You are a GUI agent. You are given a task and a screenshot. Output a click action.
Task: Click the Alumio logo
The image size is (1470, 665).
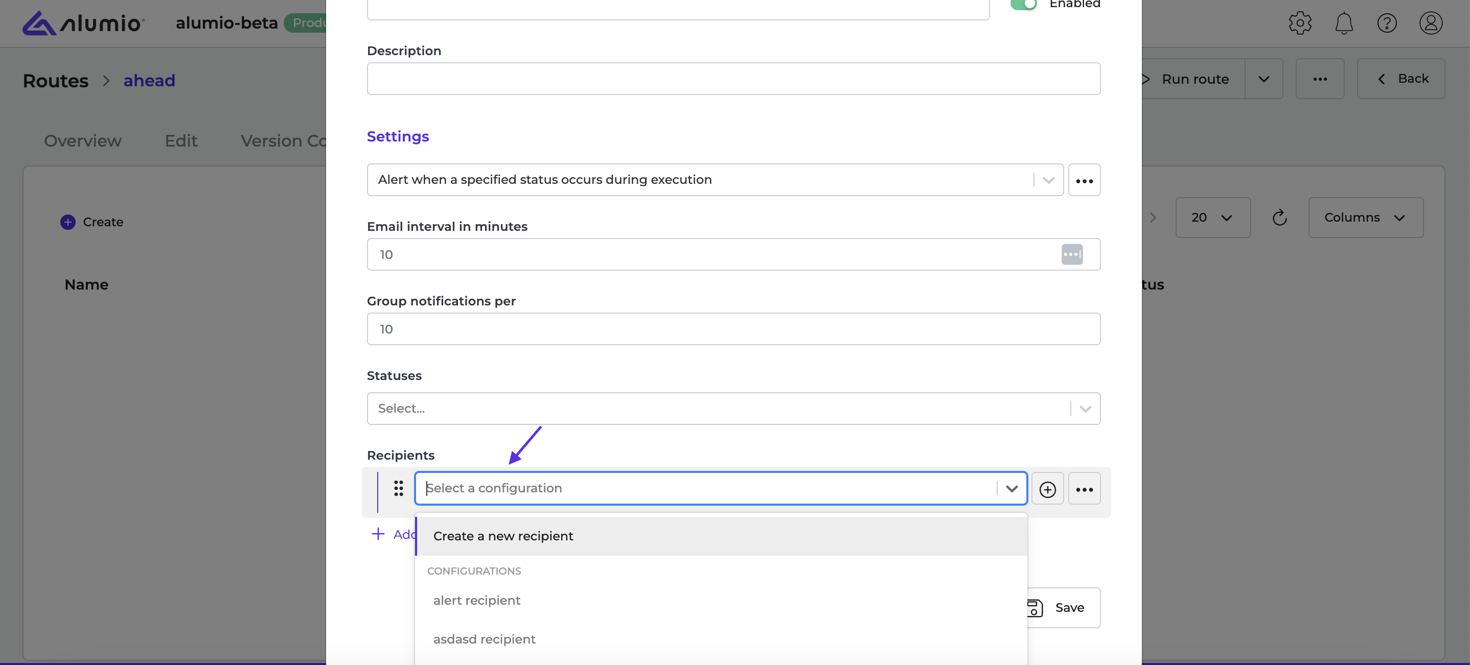(83, 23)
